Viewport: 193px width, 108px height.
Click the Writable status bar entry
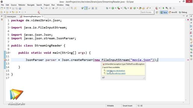coord(110,106)
